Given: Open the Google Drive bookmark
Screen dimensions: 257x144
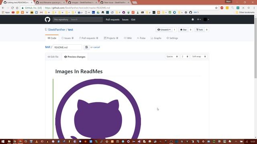Looking at the screenshot, I should (x=98, y=12).
